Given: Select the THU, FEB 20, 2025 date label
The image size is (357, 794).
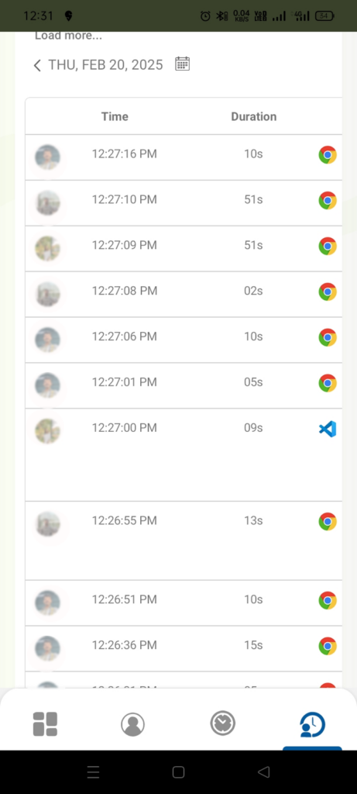Looking at the screenshot, I should pyautogui.click(x=105, y=65).
